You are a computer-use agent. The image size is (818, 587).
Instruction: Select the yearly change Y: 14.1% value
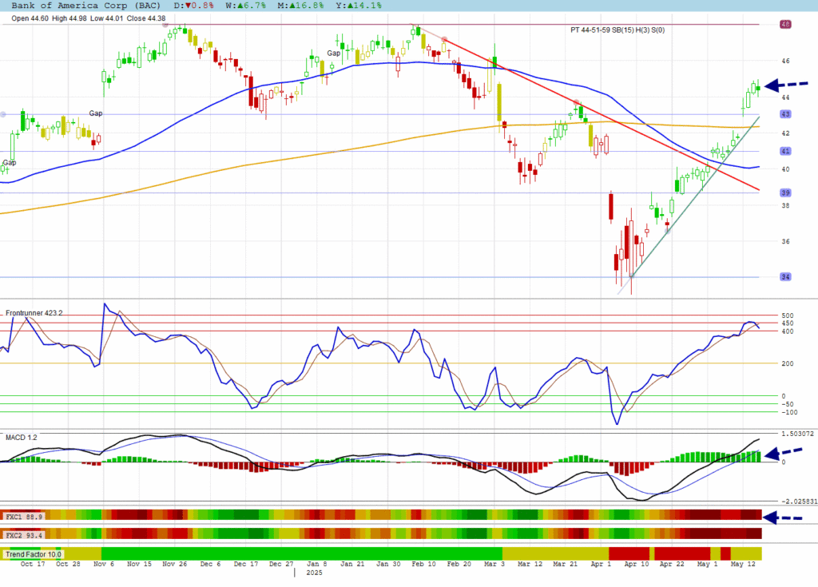pos(359,6)
